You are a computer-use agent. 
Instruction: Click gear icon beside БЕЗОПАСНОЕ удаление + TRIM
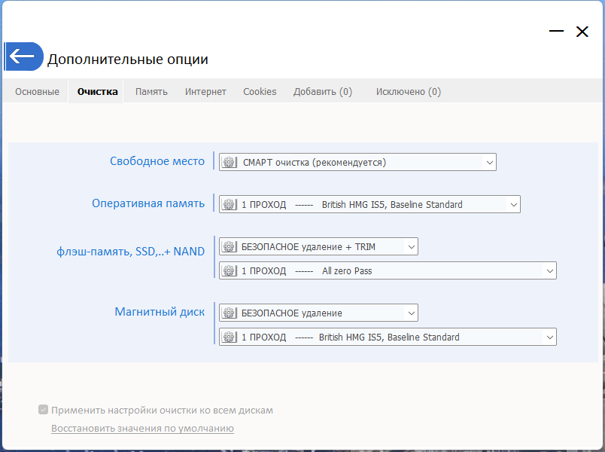[x=230, y=246]
